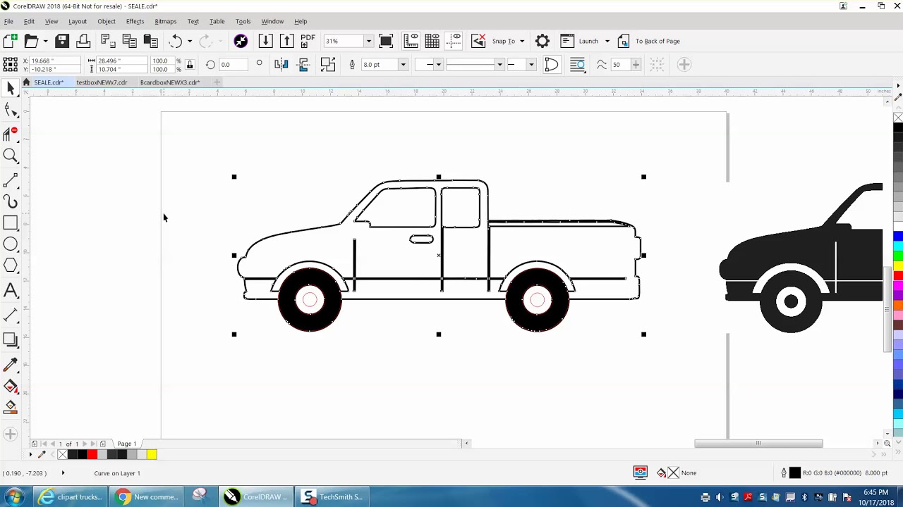Click the Export up-arrow icon
This screenshot has height=507, width=903.
pos(286,41)
